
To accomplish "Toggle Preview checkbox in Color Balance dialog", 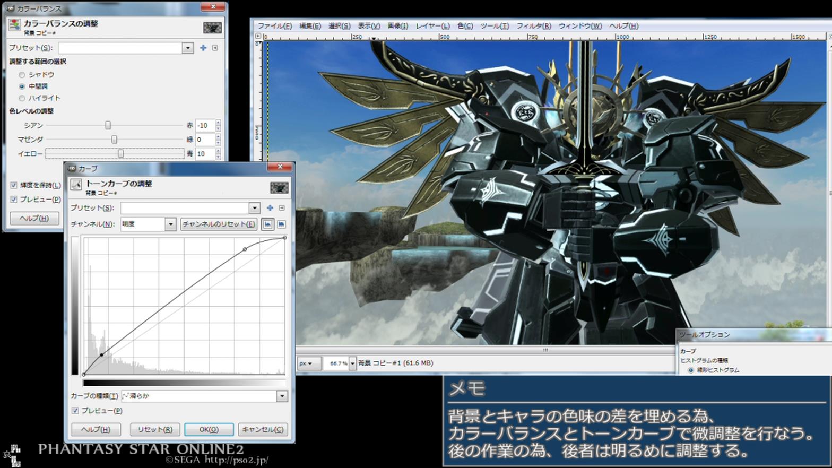I will tap(13, 200).
